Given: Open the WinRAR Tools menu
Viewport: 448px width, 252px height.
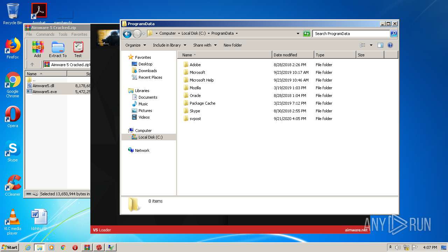Looking at the screenshot, I should 63,34.
